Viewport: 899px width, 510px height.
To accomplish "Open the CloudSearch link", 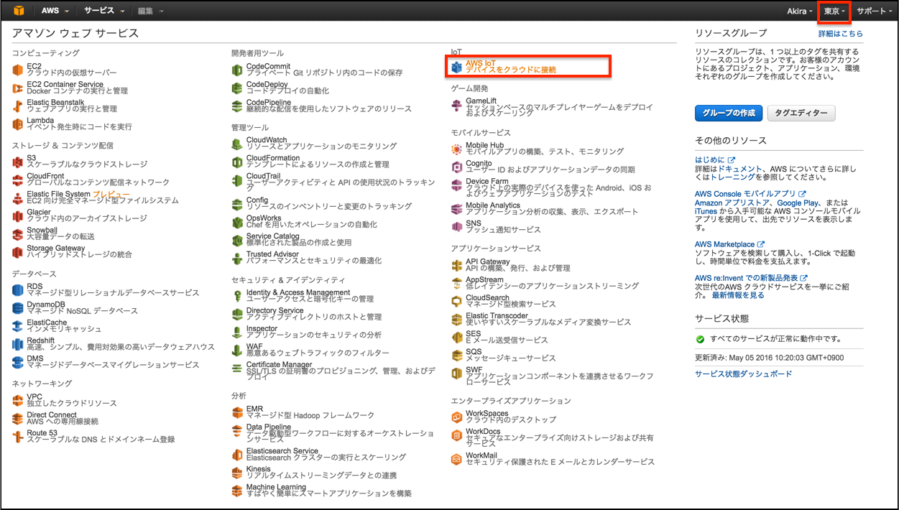I will 488,297.
